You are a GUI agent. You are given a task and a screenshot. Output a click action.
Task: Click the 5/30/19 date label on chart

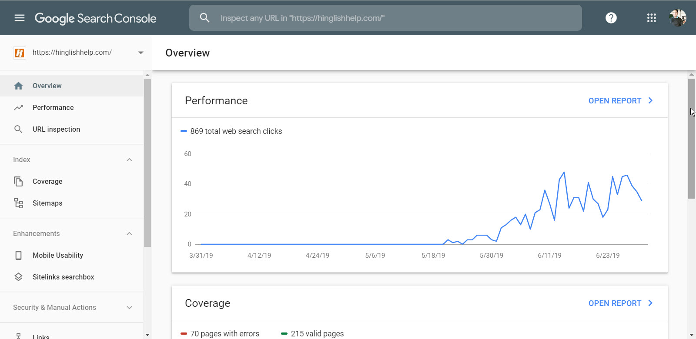[492, 256]
